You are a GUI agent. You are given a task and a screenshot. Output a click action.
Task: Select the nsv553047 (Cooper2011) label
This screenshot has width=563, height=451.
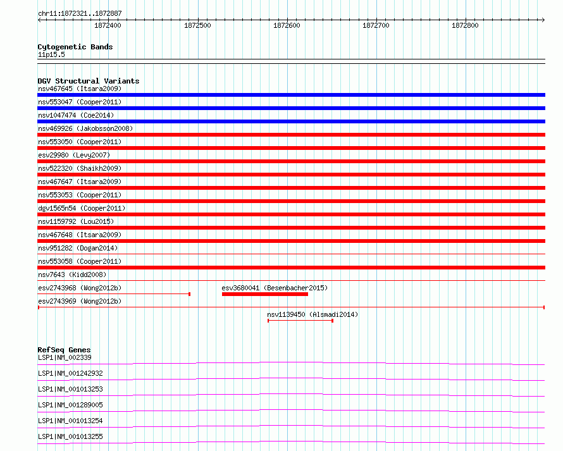80,102
